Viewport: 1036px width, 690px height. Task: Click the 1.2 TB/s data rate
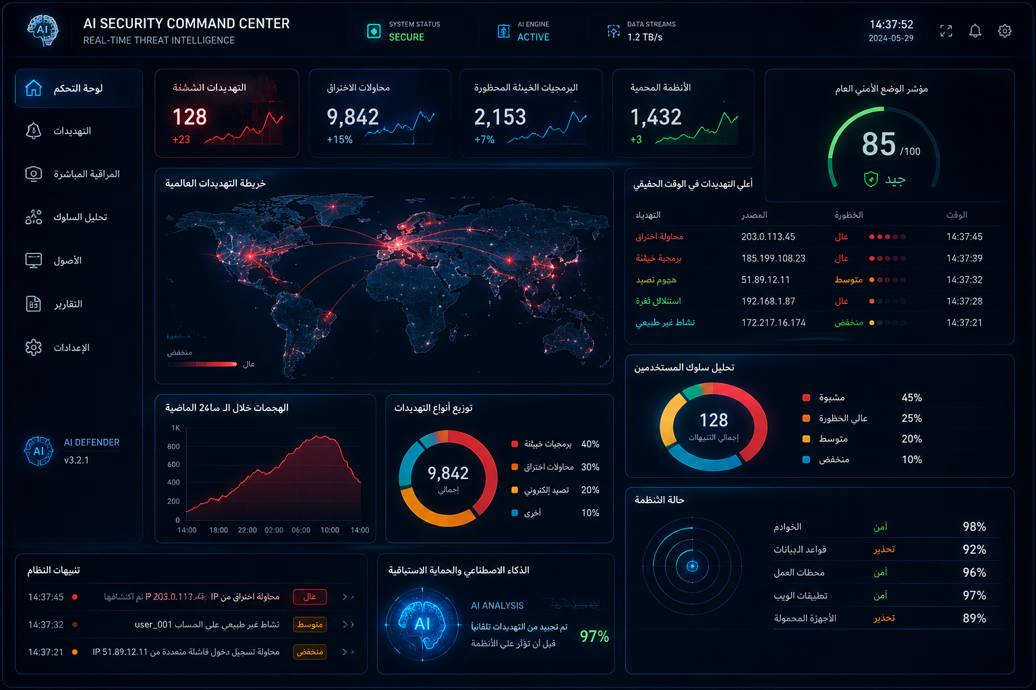tap(645, 37)
